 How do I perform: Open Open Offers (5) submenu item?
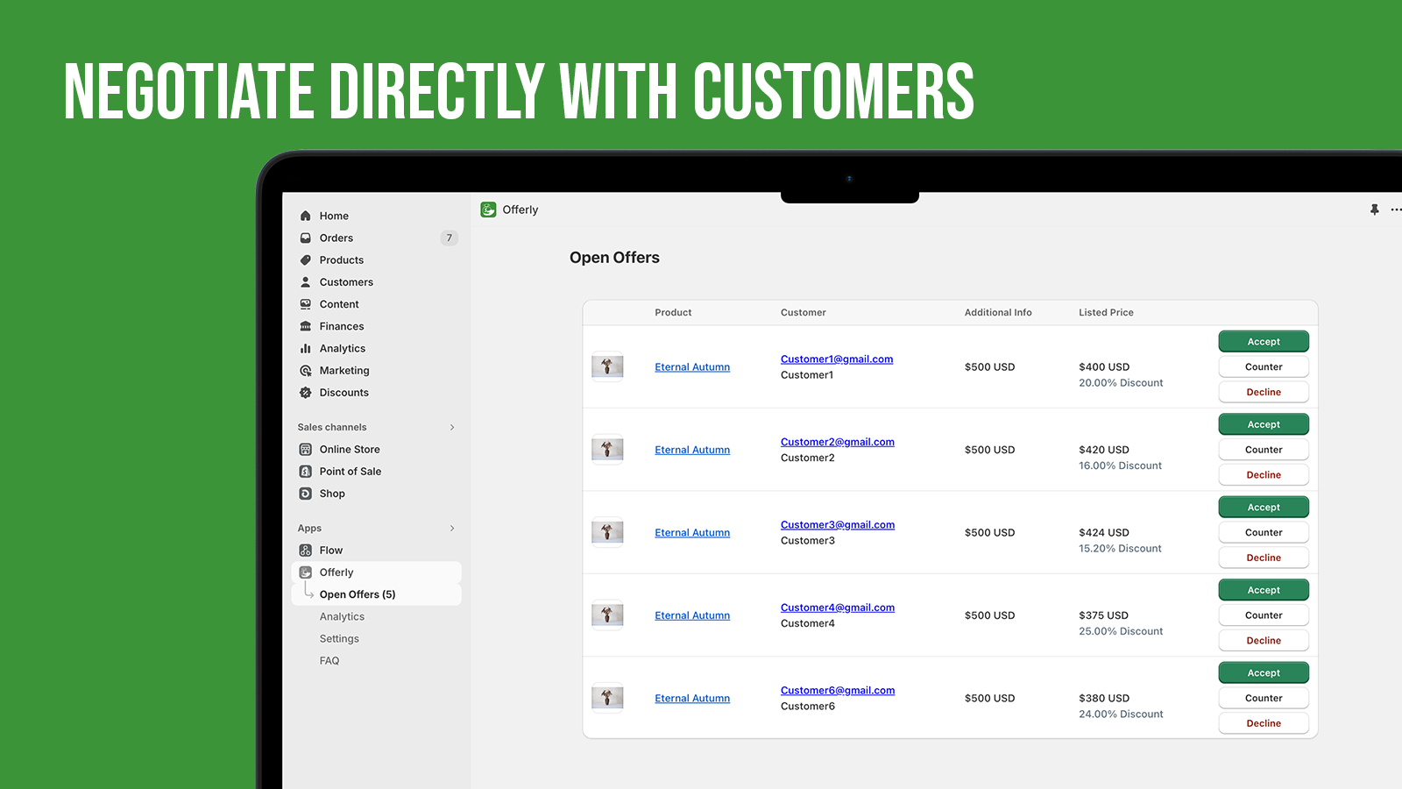point(376,594)
